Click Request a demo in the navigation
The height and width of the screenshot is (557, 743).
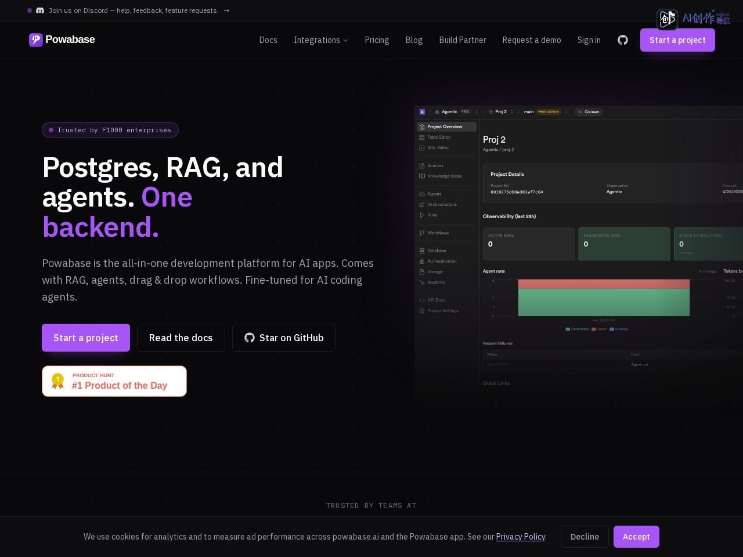pyautogui.click(x=532, y=40)
